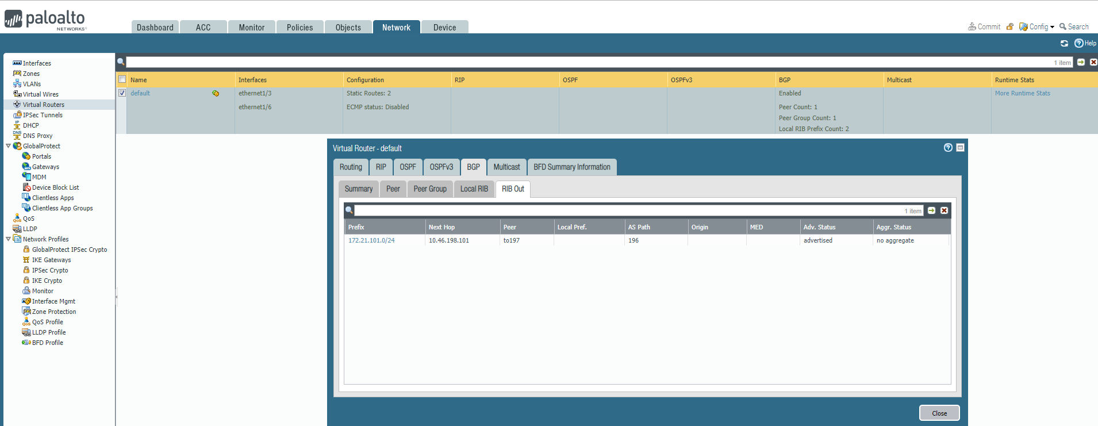Apply the main grid filter with green arrow
This screenshot has width=1098, height=426.
pyautogui.click(x=1081, y=62)
